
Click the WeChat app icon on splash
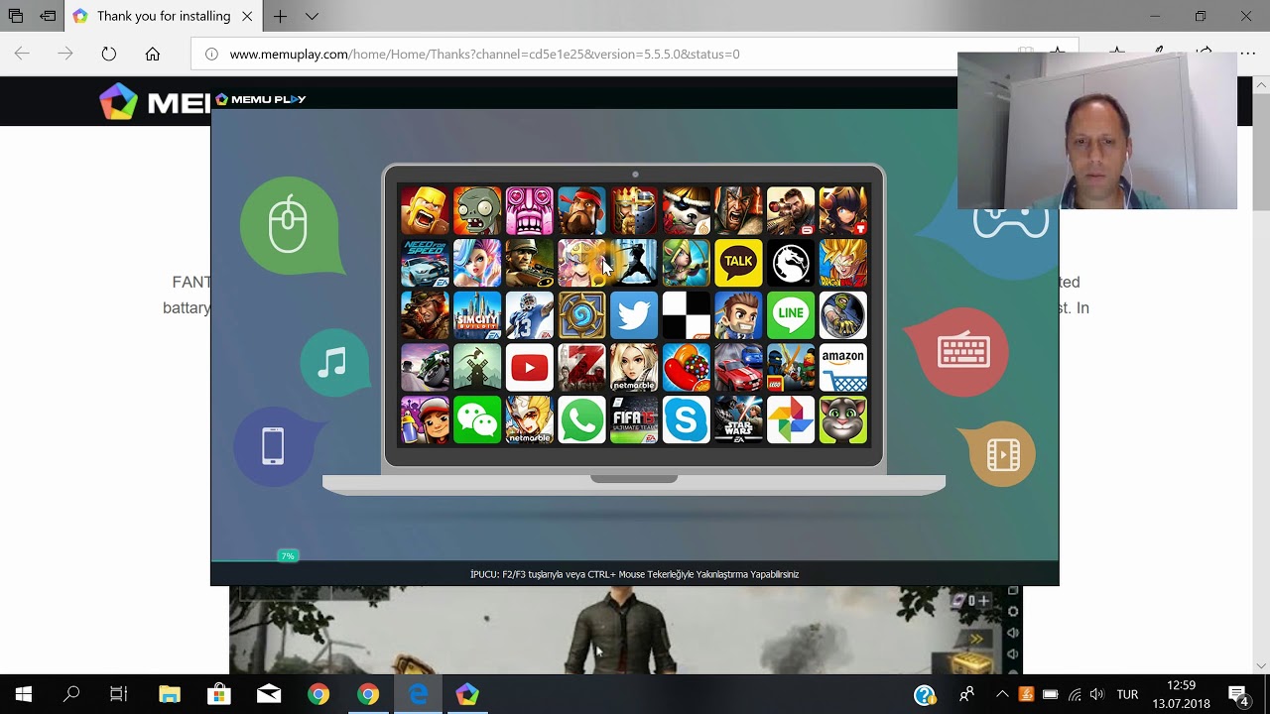coord(477,420)
